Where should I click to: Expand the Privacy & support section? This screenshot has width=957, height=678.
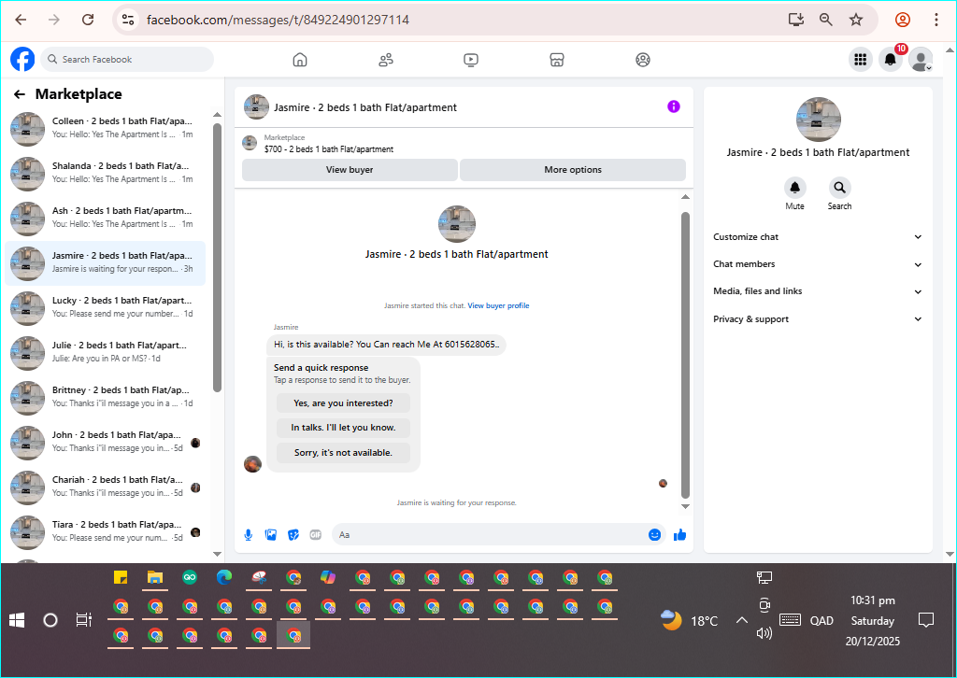(818, 318)
